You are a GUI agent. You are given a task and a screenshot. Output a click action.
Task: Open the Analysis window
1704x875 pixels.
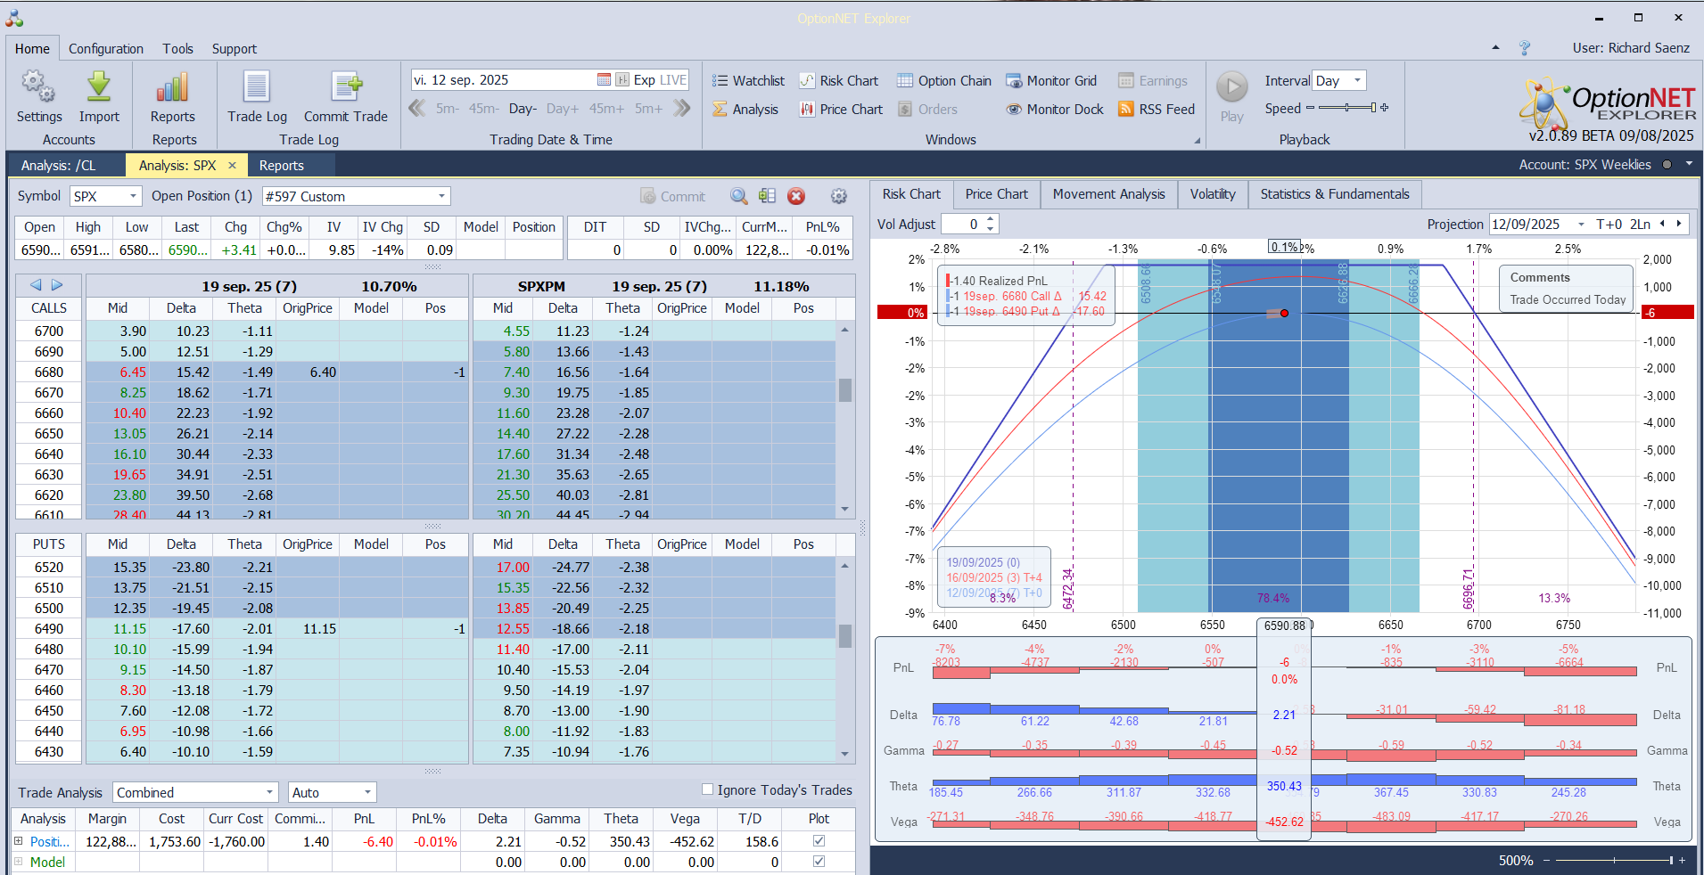745,110
